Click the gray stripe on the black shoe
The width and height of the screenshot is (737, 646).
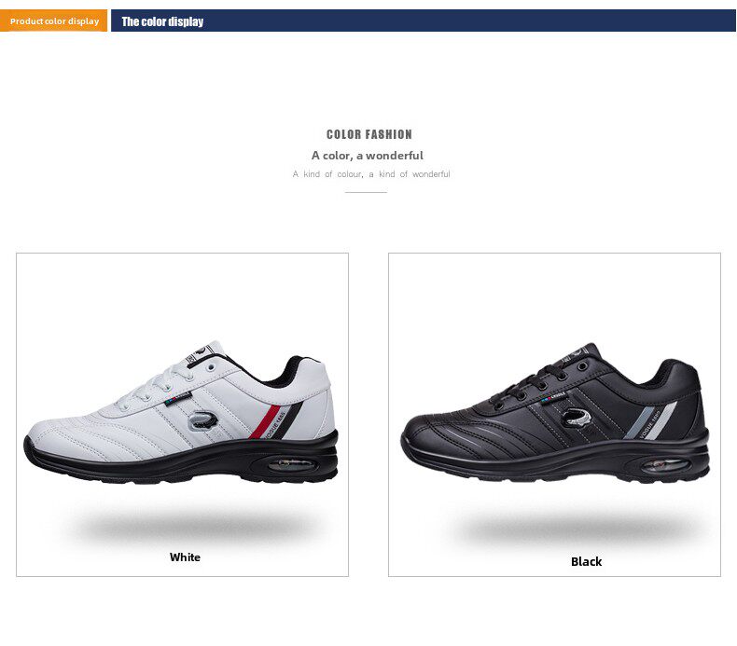pos(640,422)
